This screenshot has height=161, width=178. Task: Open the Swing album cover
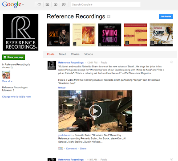tap(110, 35)
